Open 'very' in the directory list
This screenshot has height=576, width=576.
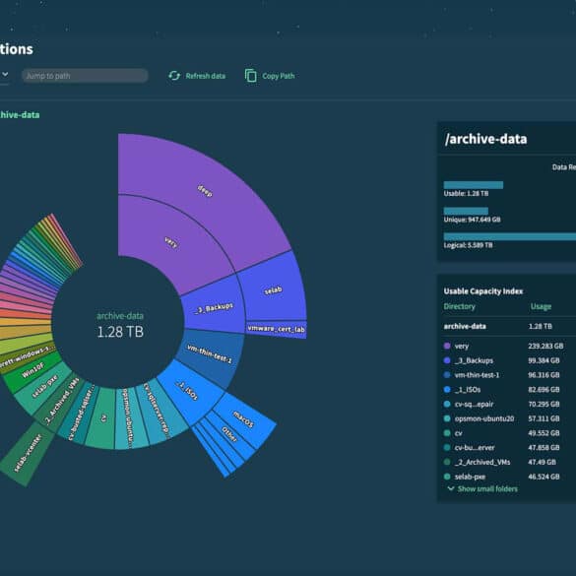point(462,346)
